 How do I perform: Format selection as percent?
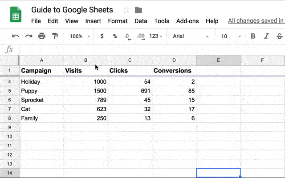(115, 36)
